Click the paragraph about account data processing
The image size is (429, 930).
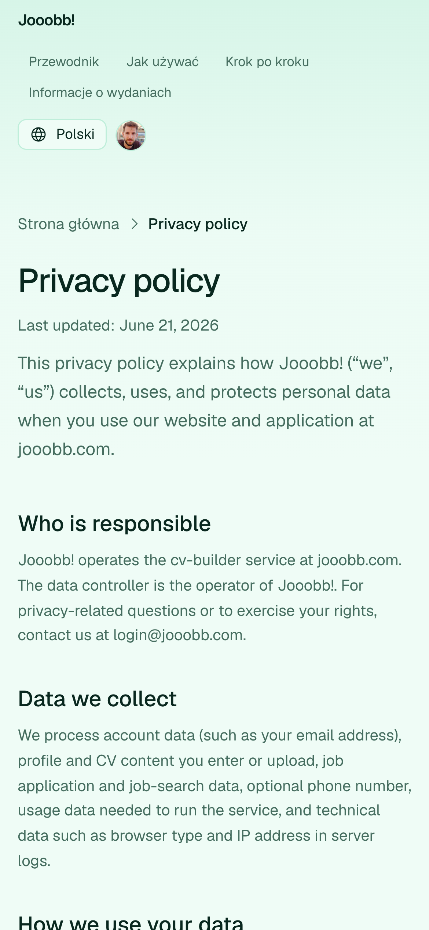tap(214, 798)
